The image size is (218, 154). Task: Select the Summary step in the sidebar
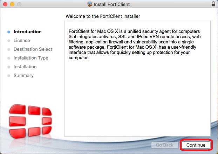(23, 76)
